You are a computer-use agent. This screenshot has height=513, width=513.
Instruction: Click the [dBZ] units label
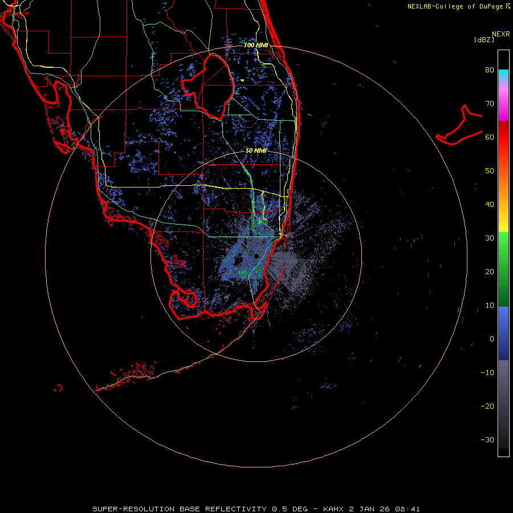(x=484, y=40)
